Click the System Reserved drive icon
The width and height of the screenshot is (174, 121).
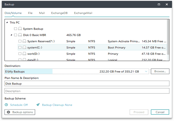(24, 41)
